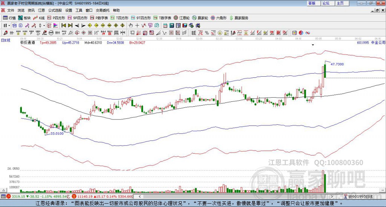Open the 板块 sector view
This screenshot has width=386, height=207.
pyautogui.click(x=24, y=18)
